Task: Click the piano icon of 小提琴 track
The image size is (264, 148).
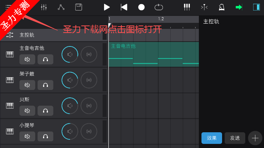Action: point(10,132)
